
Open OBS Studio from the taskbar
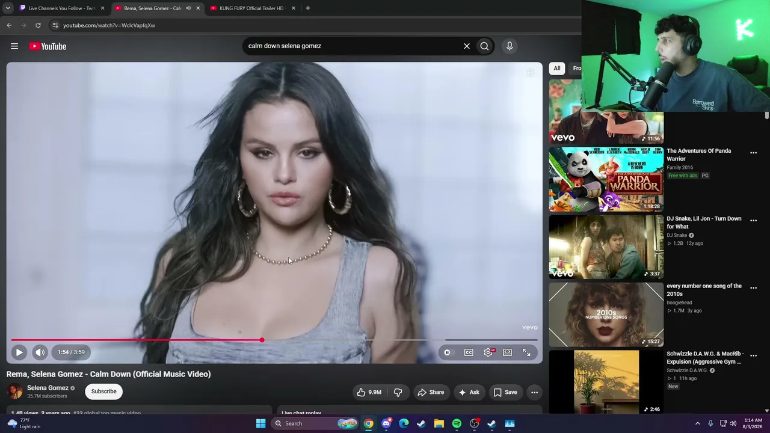475,423
